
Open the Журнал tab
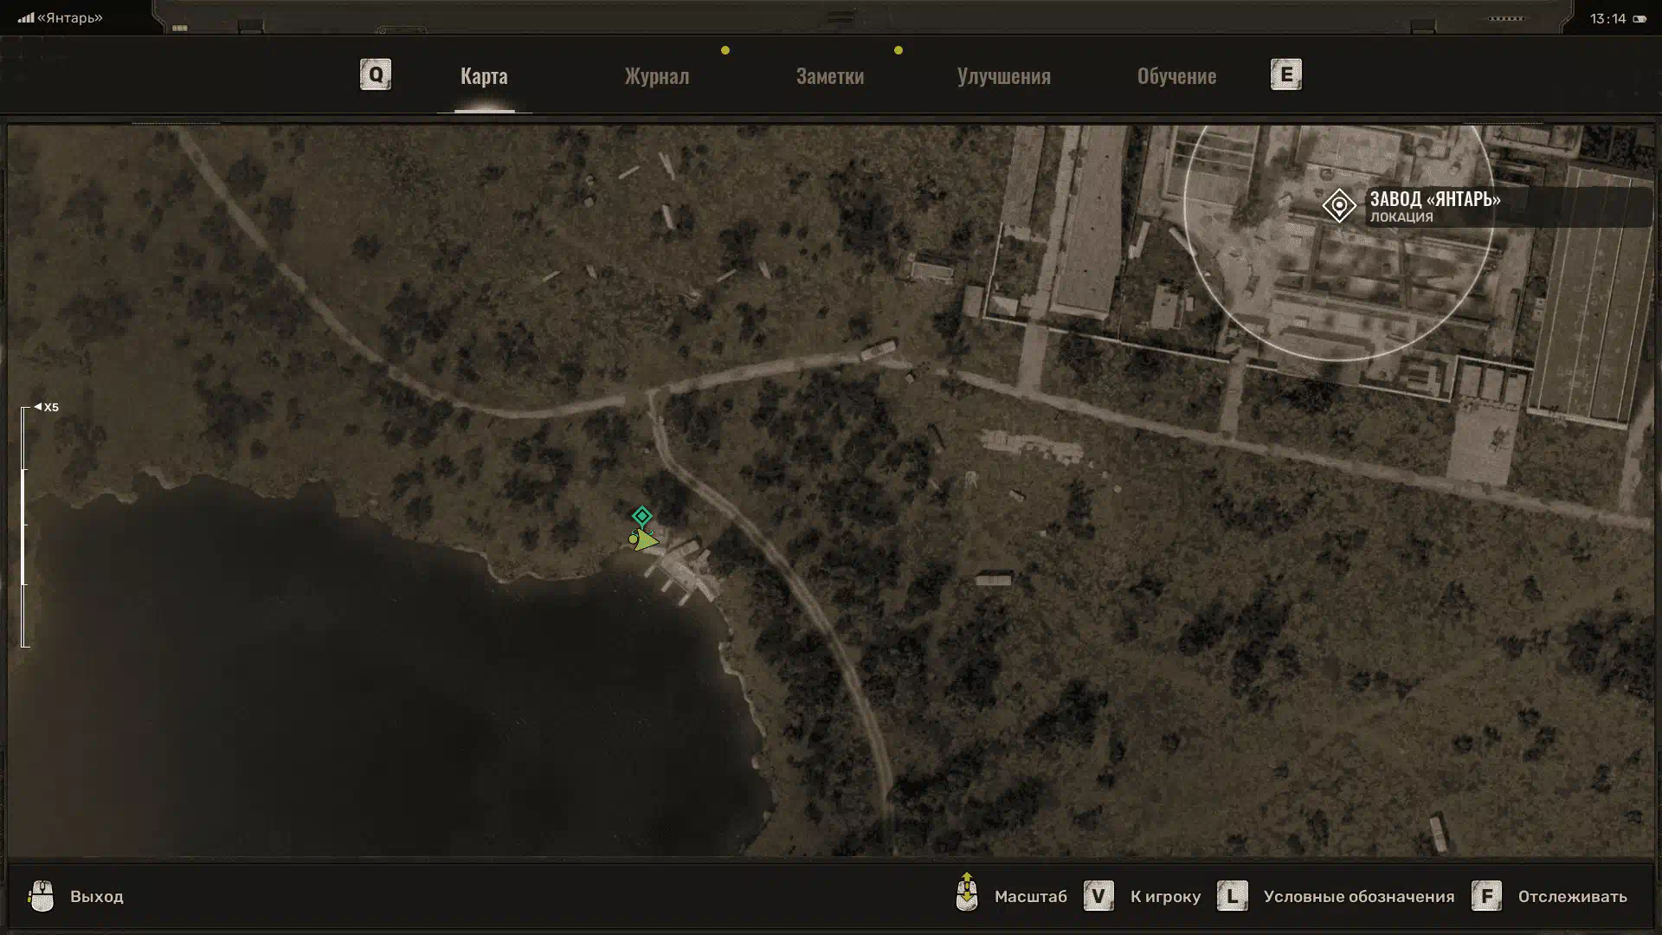pos(657,76)
